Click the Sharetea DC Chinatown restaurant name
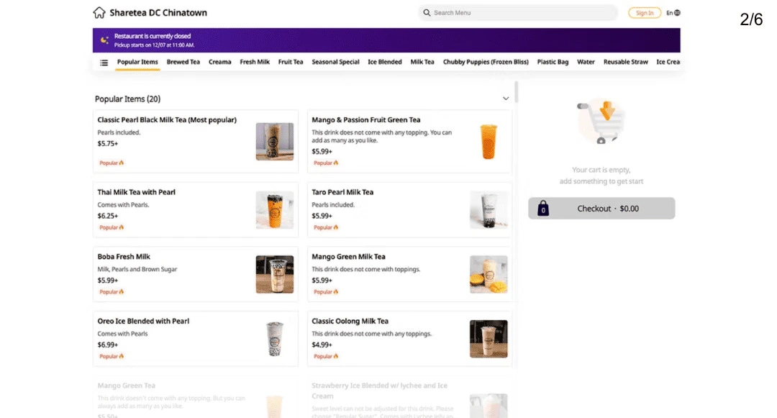Image resolution: width=777 pixels, height=418 pixels. (158, 12)
